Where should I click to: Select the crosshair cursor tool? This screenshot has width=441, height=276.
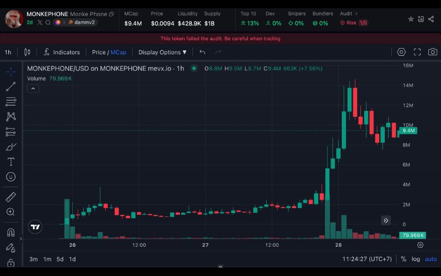click(10, 72)
